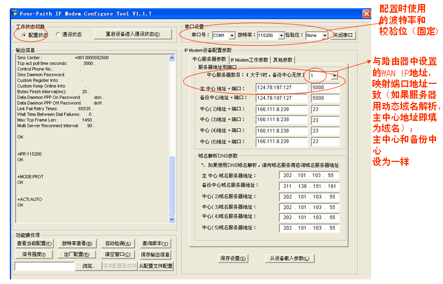Screen dimensions: 443x284
Task: Switch to the 其他参数 tab
Action: pos(283,60)
